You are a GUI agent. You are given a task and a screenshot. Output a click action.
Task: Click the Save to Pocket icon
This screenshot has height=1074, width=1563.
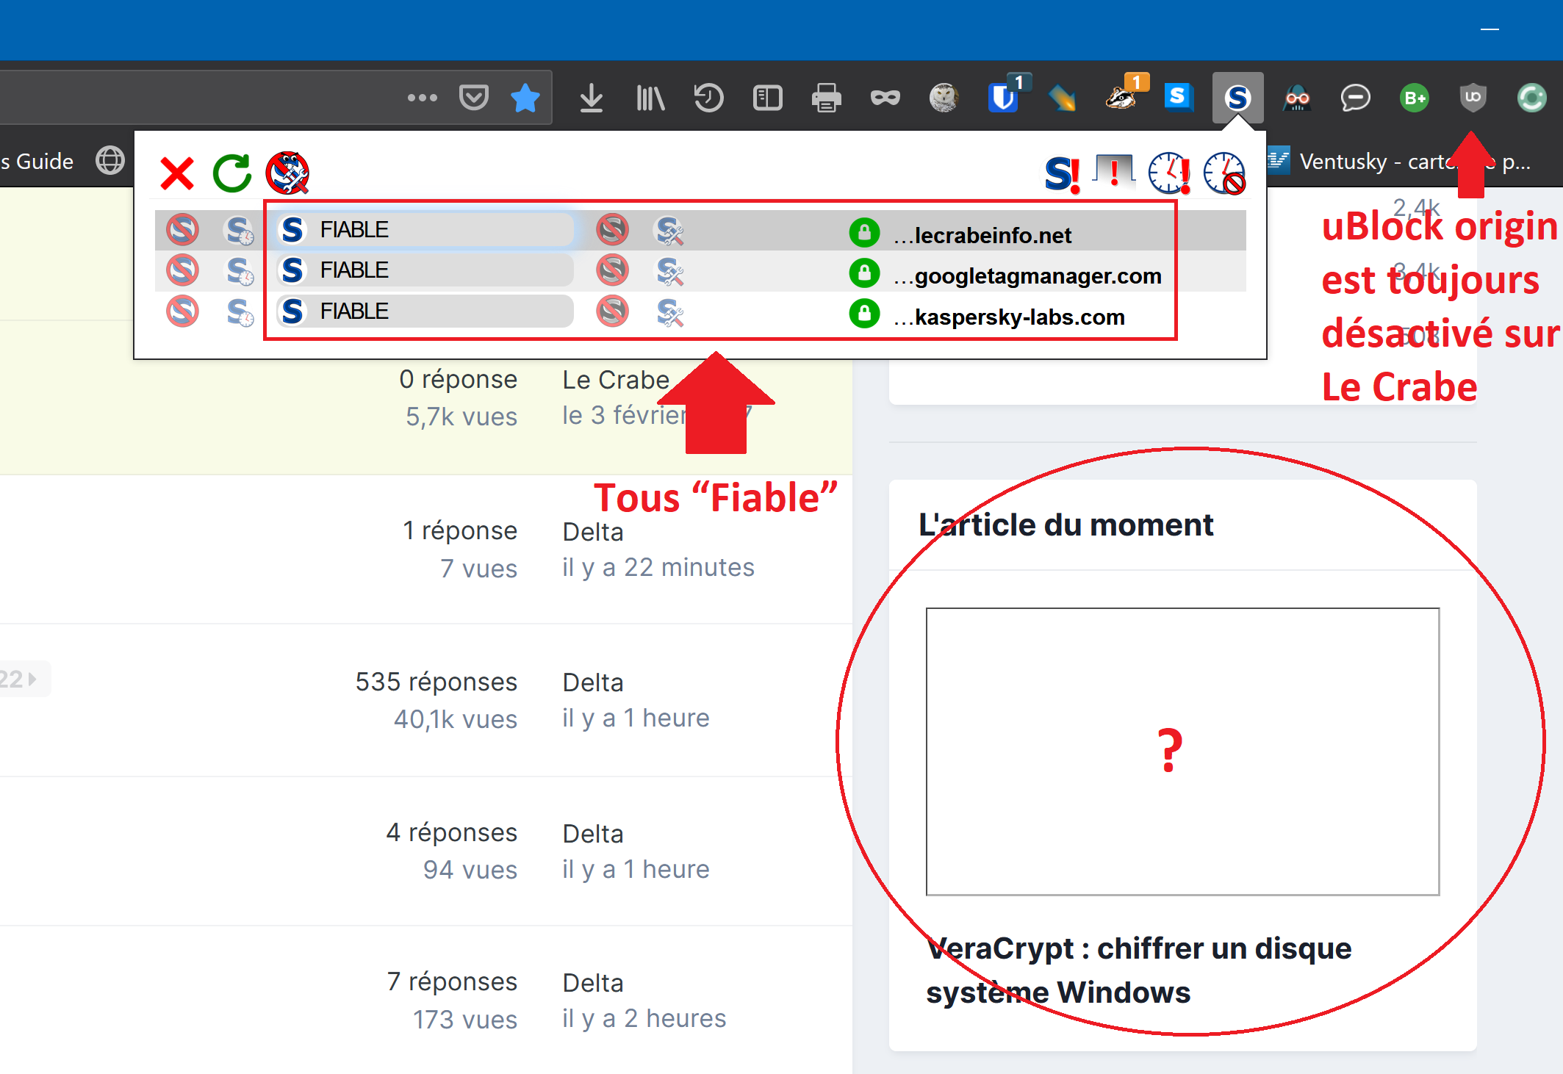click(x=474, y=98)
